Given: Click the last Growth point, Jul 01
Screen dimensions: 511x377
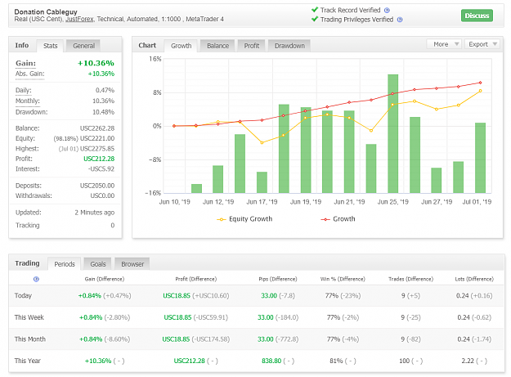Looking at the screenshot, I should 480,83.
